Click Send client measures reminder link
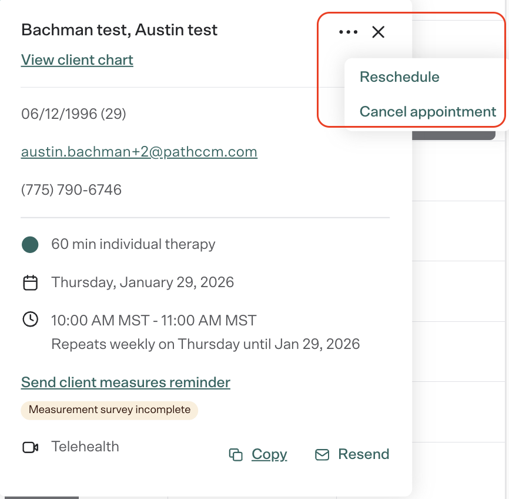Image resolution: width=509 pixels, height=499 pixels. [126, 382]
